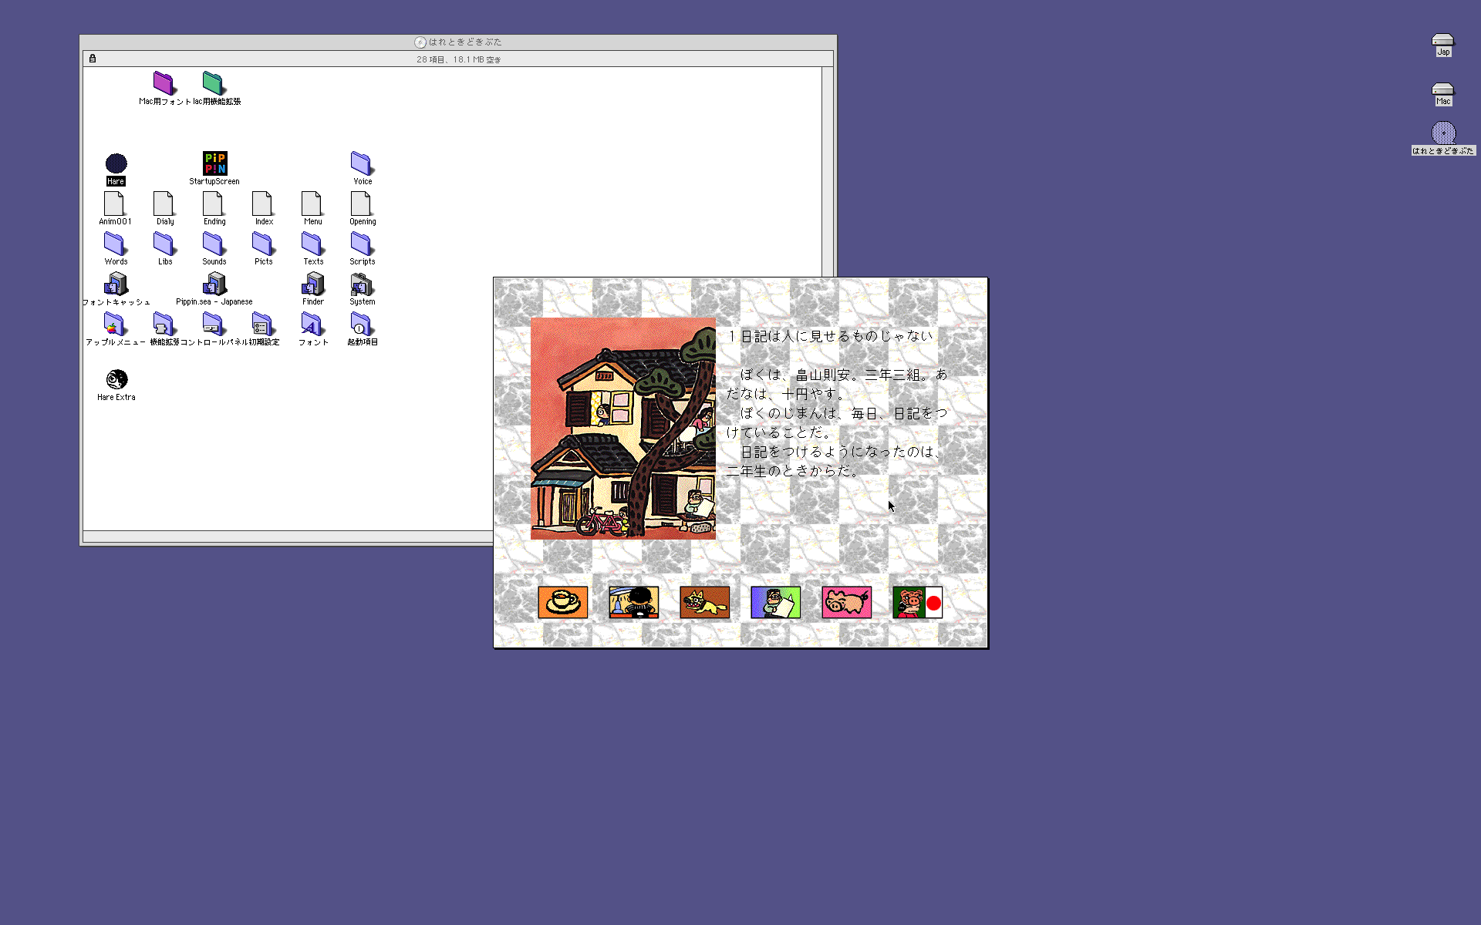The image size is (1481, 925).
Task: Click the coffee cup button
Action: [562, 602]
